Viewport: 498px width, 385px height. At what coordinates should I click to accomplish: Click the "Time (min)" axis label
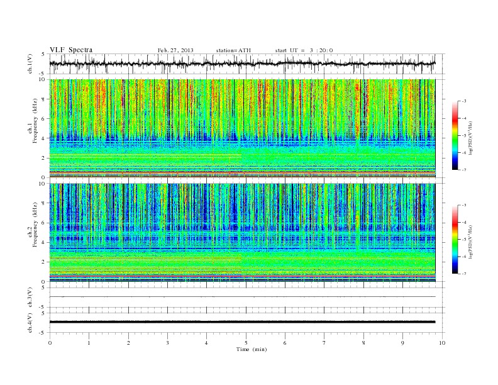click(x=252, y=349)
